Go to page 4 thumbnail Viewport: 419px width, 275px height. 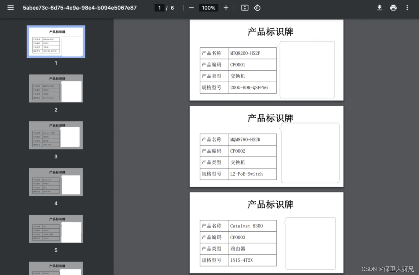56,182
